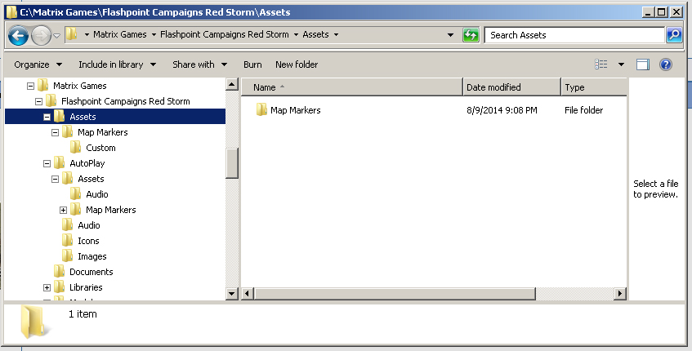Collapse Flashpoint Campaigns Red Storm tree node
The image size is (692, 351).
coord(39,101)
